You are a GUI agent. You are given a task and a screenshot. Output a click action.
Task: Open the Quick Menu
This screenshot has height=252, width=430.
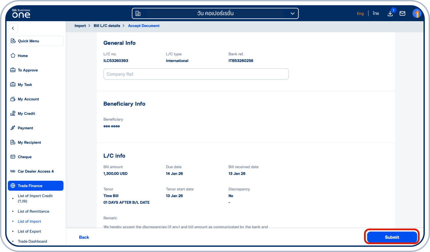[35, 41]
